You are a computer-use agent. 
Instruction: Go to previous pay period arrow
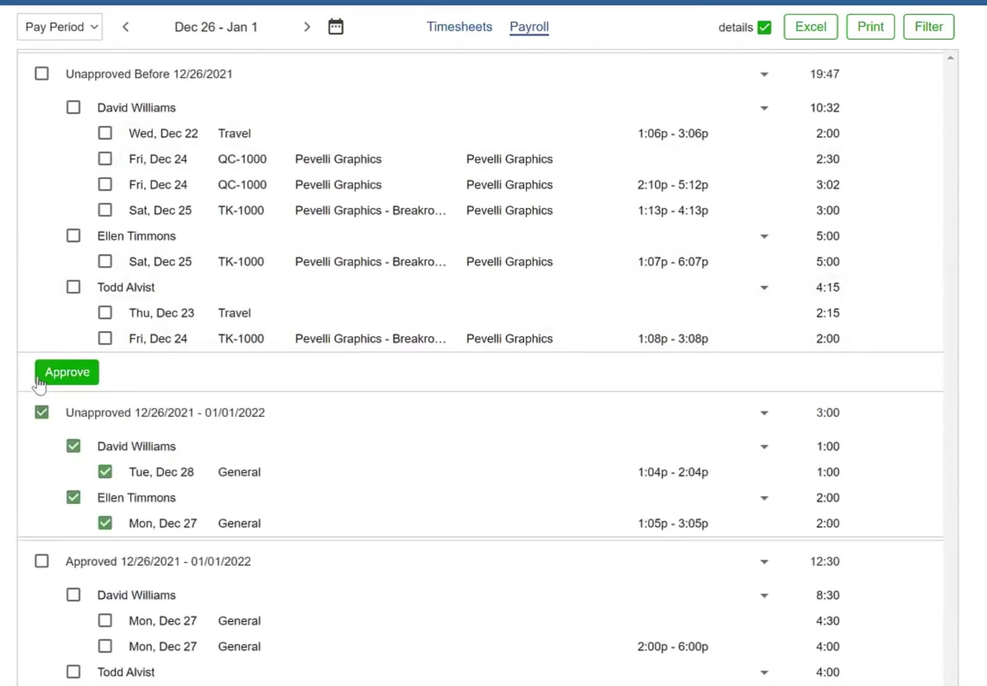[x=126, y=27]
